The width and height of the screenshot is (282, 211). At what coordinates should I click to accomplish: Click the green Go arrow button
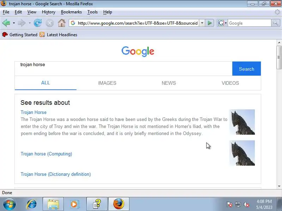[209, 23]
